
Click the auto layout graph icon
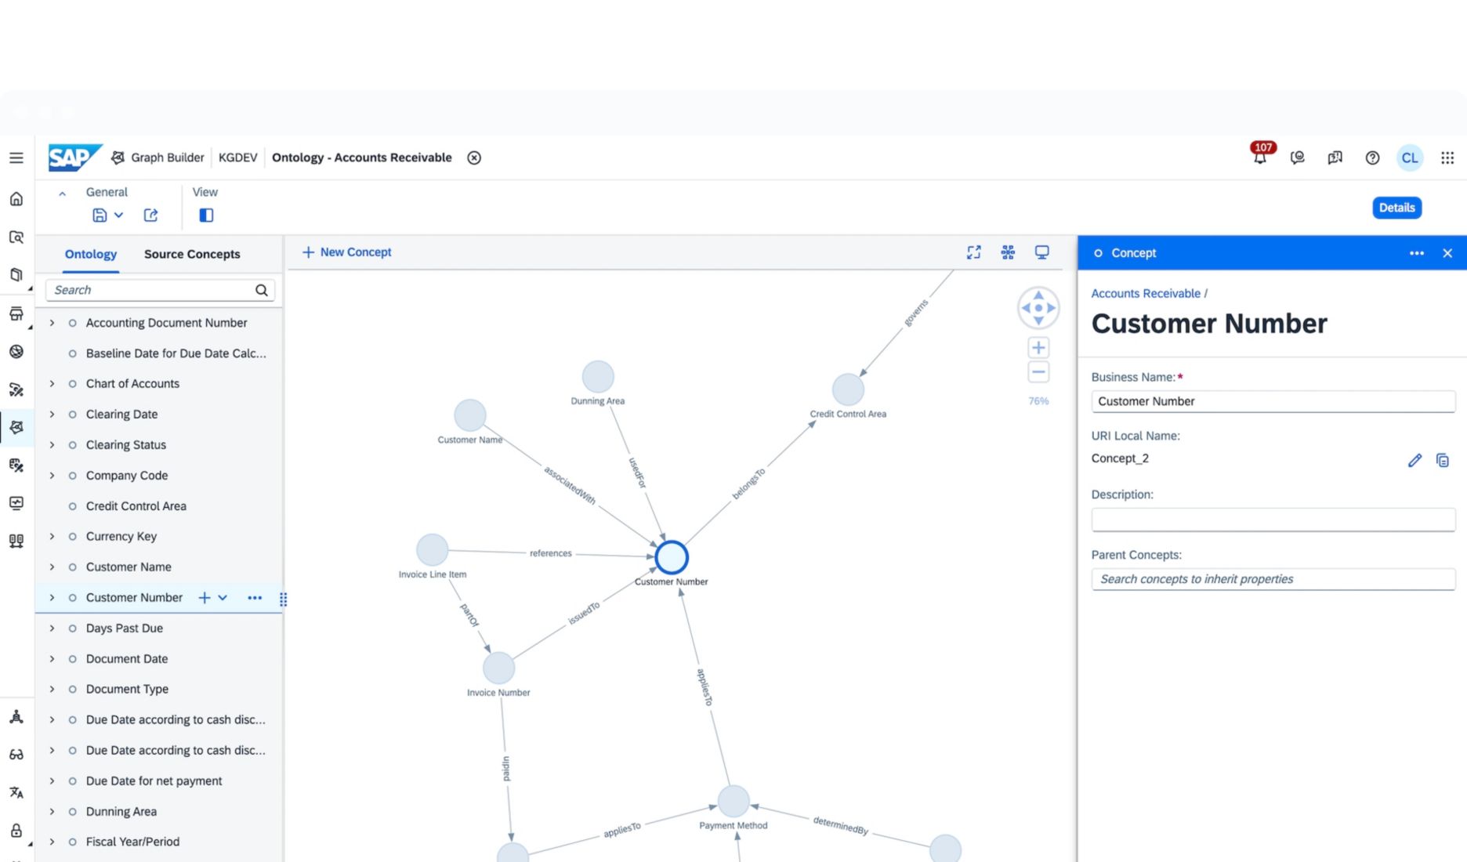coord(1008,252)
